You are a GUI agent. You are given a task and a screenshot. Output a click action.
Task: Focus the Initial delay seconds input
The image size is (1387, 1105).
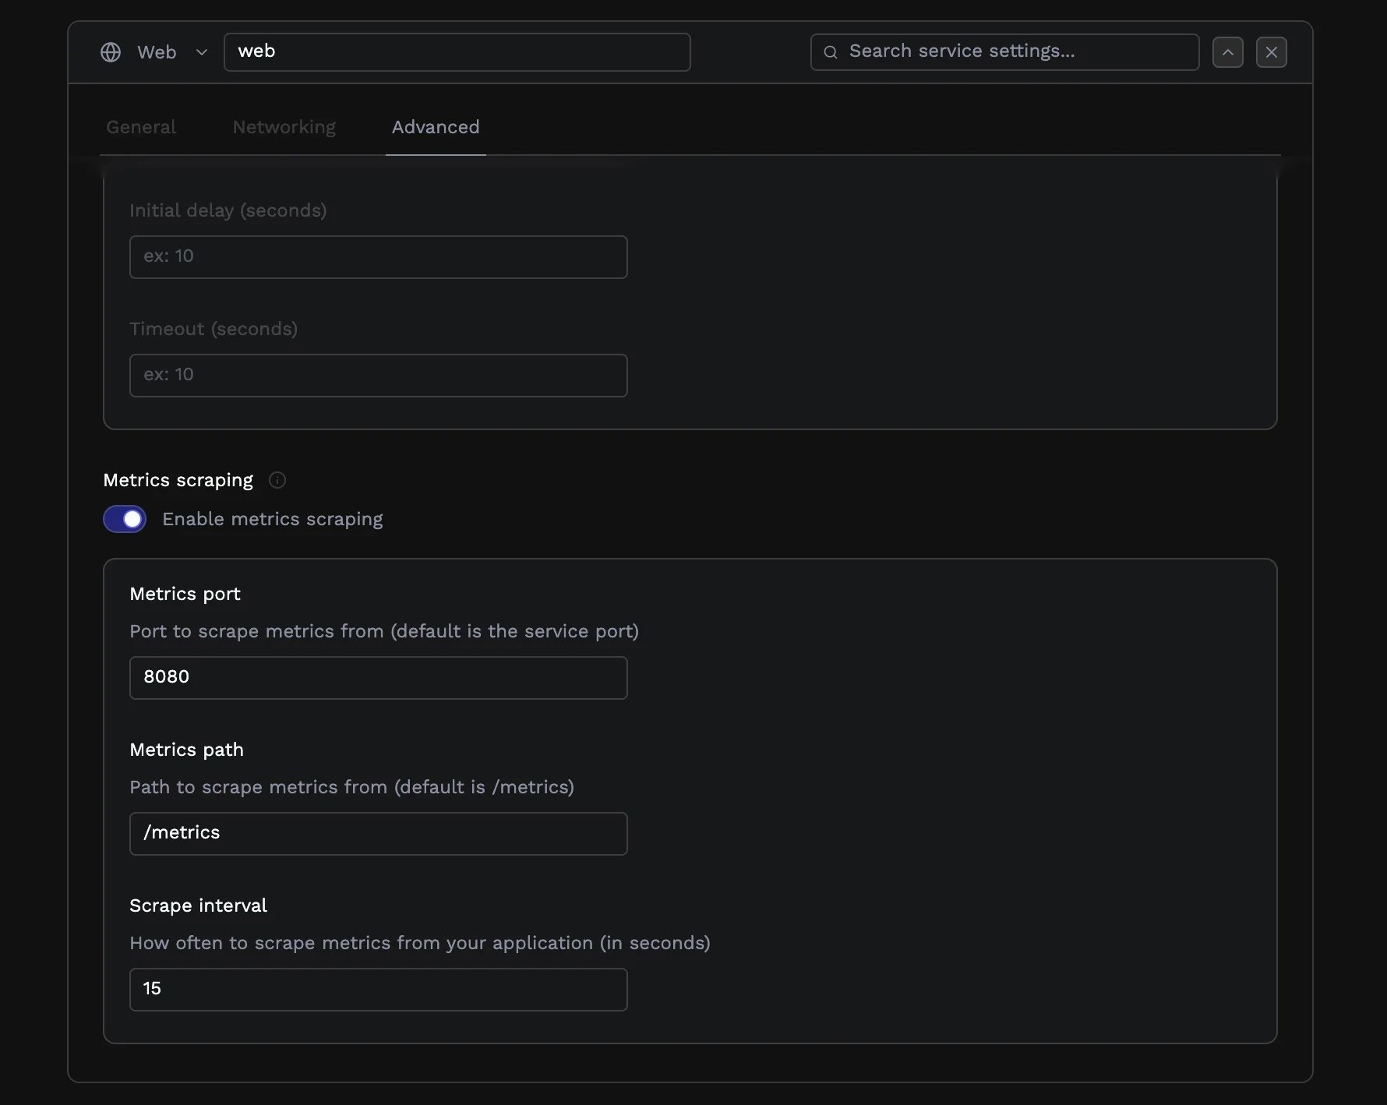pyautogui.click(x=378, y=256)
